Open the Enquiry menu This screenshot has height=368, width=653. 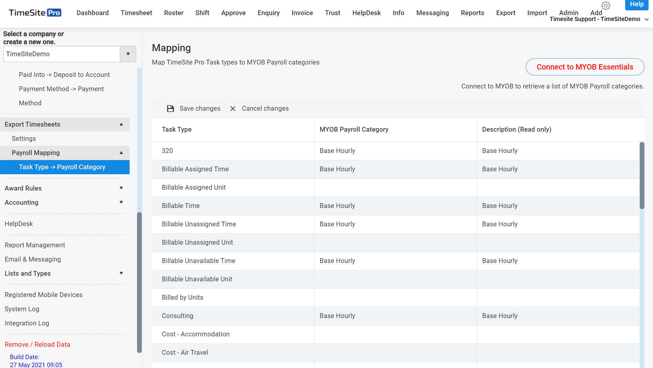268,13
